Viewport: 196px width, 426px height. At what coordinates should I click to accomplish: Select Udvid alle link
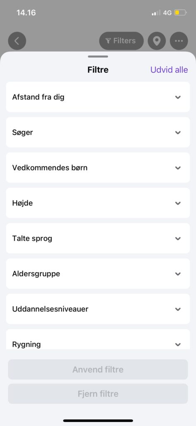tap(169, 70)
